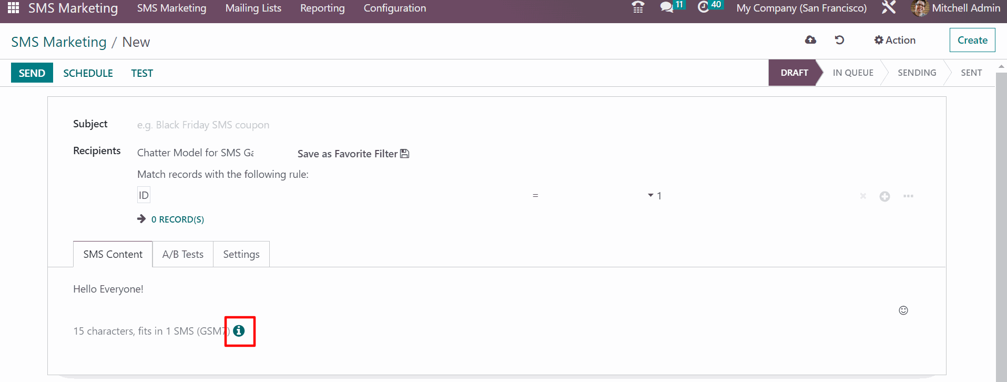The height and width of the screenshot is (382, 1007).
Task: Click the SEND button
Action: coord(32,73)
